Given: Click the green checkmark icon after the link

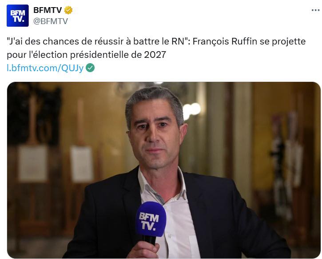Looking at the screenshot, I should click(x=90, y=68).
